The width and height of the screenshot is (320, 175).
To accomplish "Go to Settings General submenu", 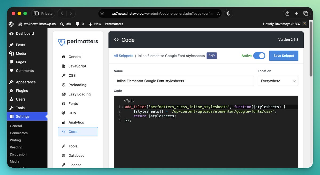I will 16,126.
